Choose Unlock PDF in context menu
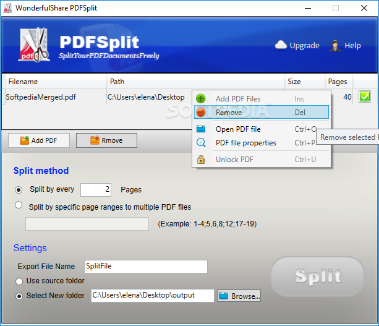The width and height of the screenshot is (379, 326). pos(262,160)
